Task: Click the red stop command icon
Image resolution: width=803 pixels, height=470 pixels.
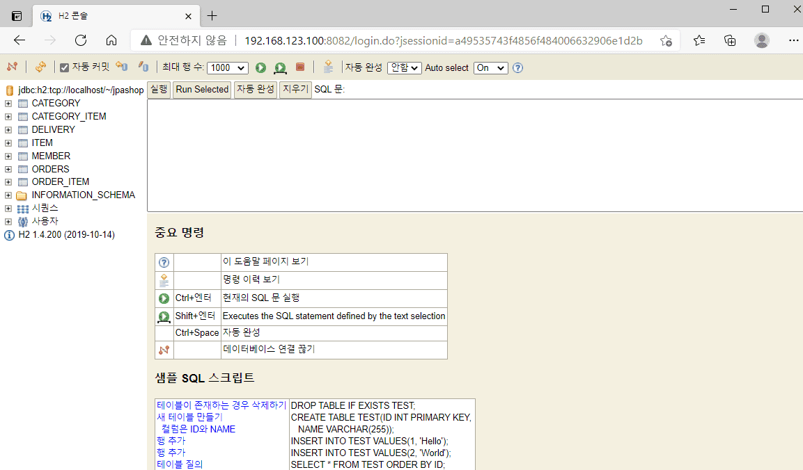Action: click(300, 67)
